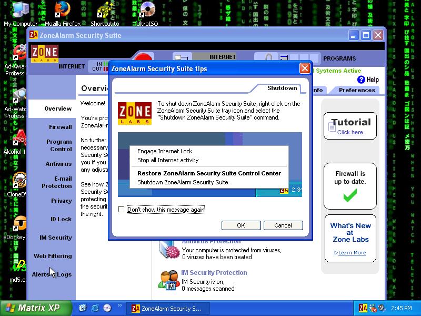The height and width of the screenshot is (316, 421).
Task: Click Cancel in the tips dialog
Action: coord(283,225)
